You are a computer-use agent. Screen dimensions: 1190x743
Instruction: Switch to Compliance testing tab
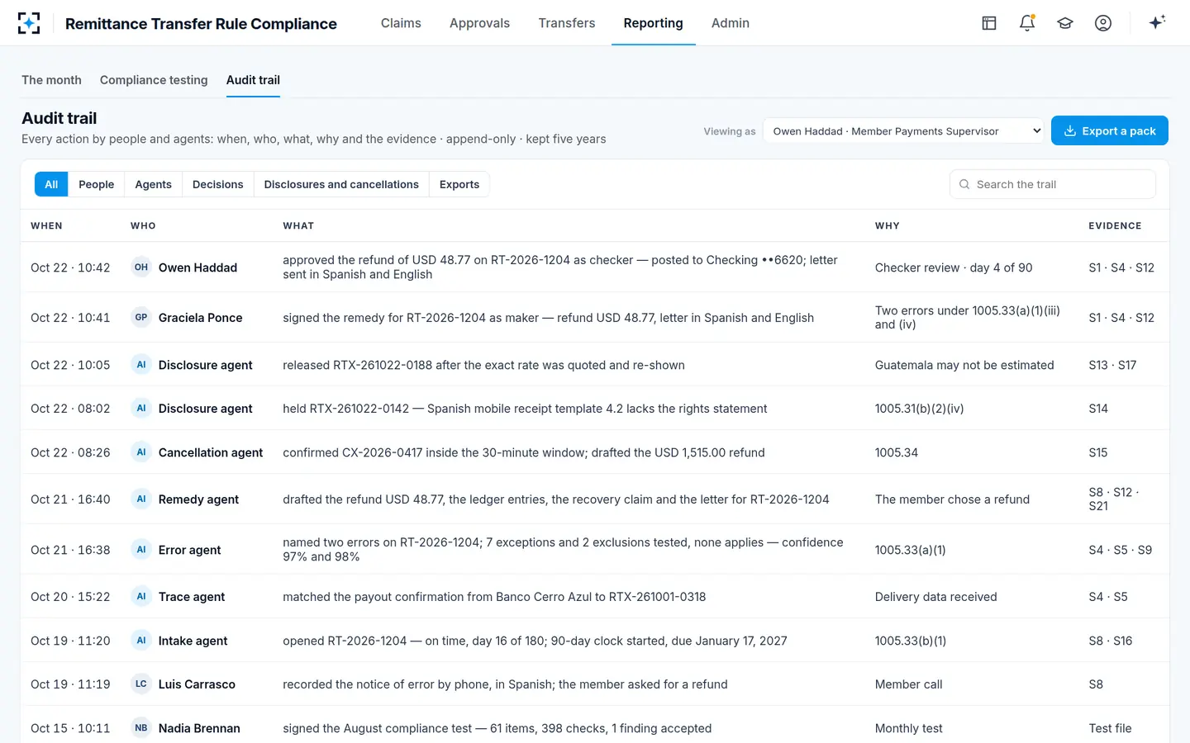pos(154,80)
